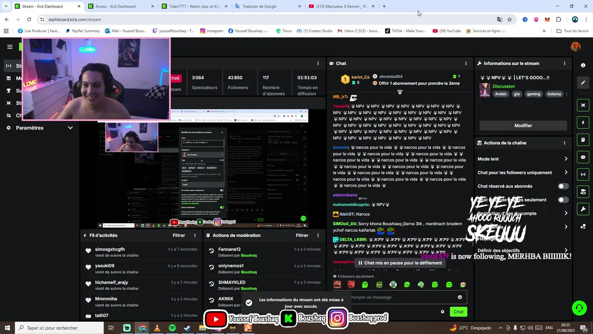Viewport: 593px width, 334px height.
Task: Select the channel actions panel icon
Action: tap(583, 192)
